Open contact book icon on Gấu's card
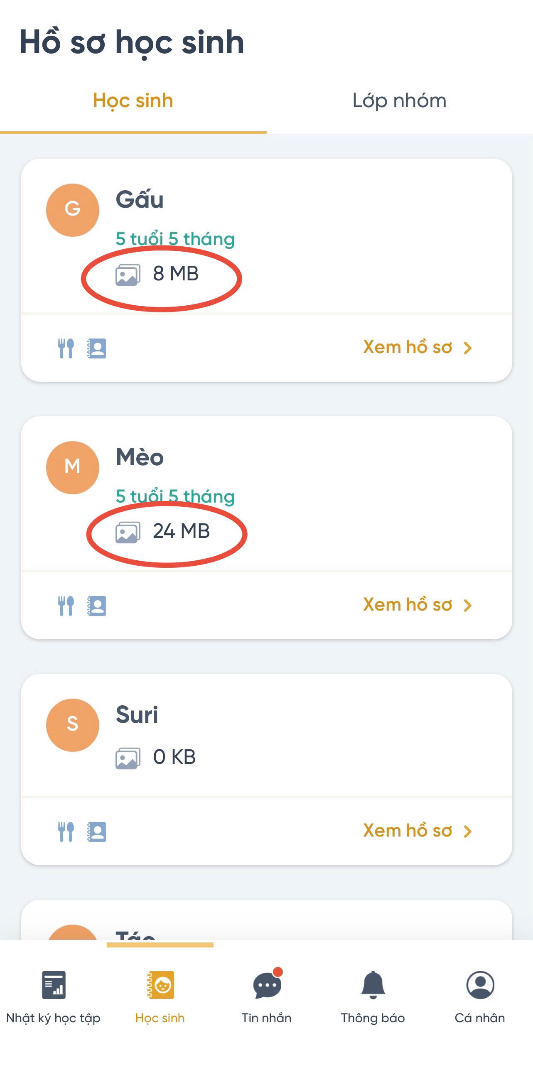The height and width of the screenshot is (1065, 533). coord(97,348)
